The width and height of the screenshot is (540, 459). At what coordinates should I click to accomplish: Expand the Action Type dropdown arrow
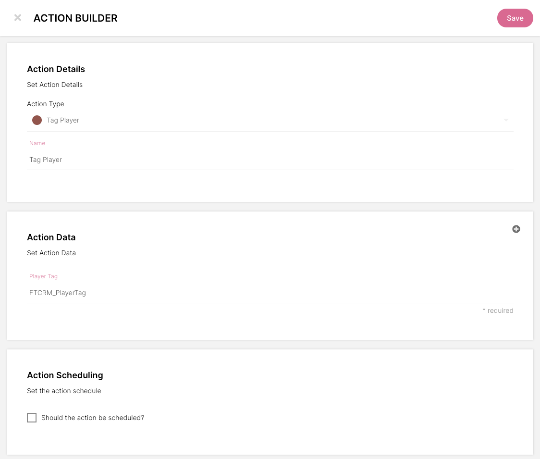pyautogui.click(x=506, y=120)
